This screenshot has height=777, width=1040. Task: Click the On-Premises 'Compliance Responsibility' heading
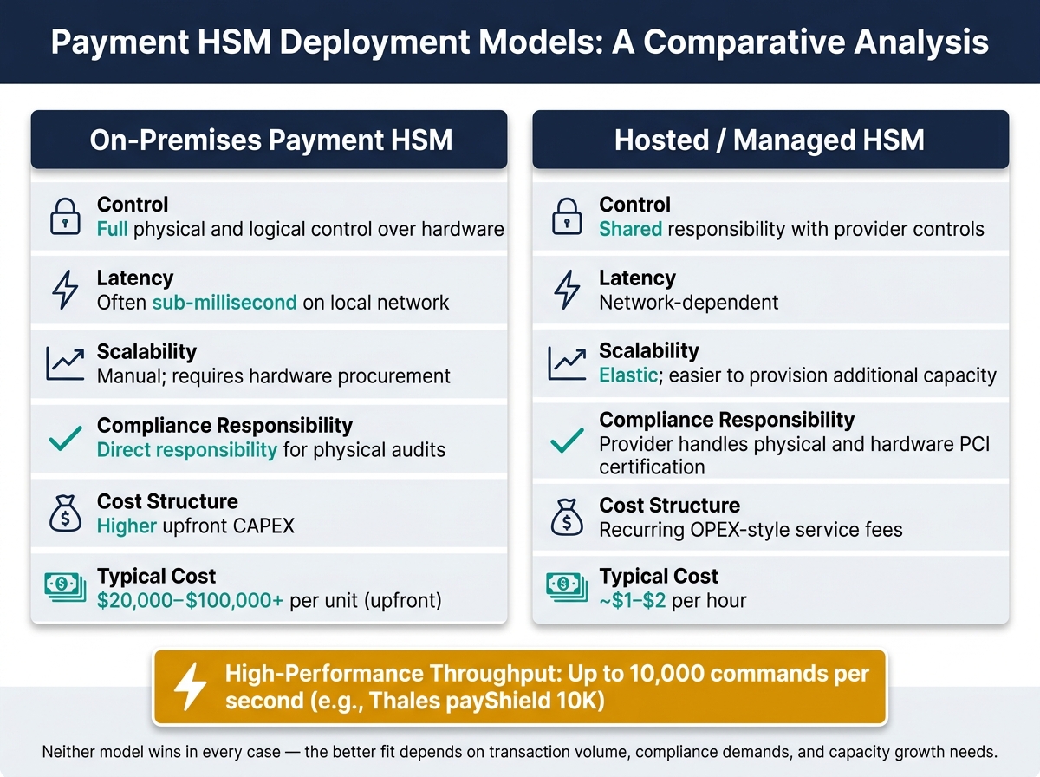pyautogui.click(x=224, y=426)
